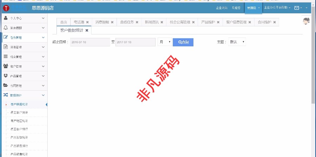Select 员工客户排行 in sidebar
The width and height of the screenshot is (316, 157).
click(x=19, y=129)
